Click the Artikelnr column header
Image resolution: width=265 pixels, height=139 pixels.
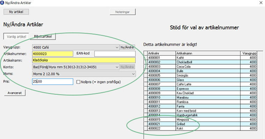(162, 54)
